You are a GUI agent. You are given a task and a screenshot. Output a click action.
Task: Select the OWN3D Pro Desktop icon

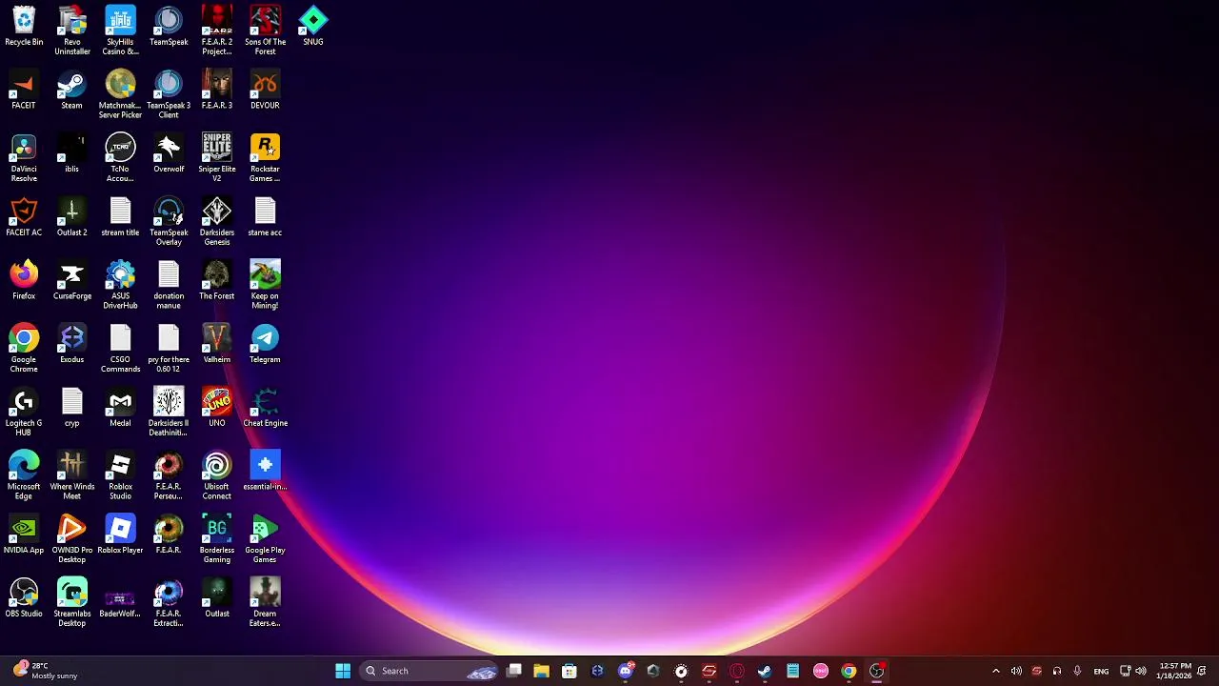pos(72,539)
